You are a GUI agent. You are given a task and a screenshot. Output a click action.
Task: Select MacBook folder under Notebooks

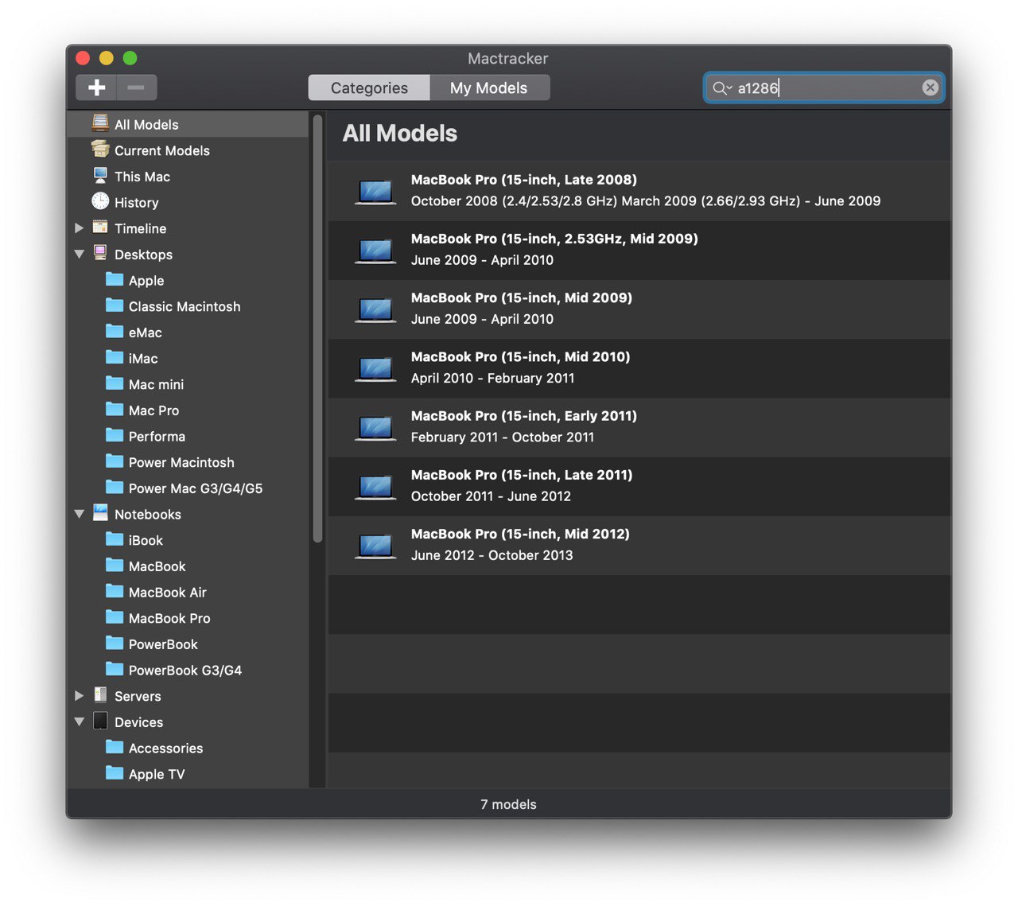click(188, 566)
